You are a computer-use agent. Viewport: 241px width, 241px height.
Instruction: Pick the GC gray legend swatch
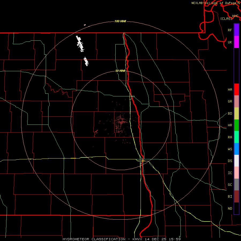236,184
